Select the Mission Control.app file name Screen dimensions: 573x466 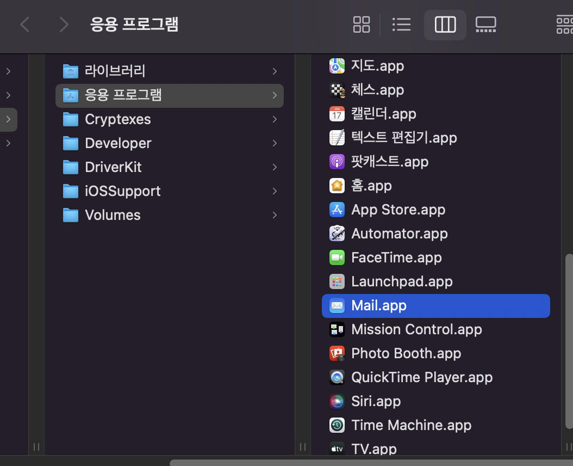coord(416,329)
